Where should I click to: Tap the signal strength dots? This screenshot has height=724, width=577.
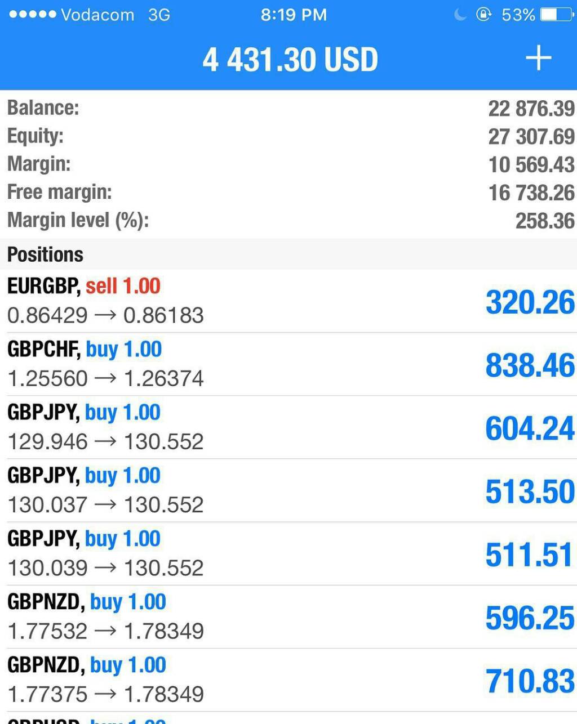(33, 14)
